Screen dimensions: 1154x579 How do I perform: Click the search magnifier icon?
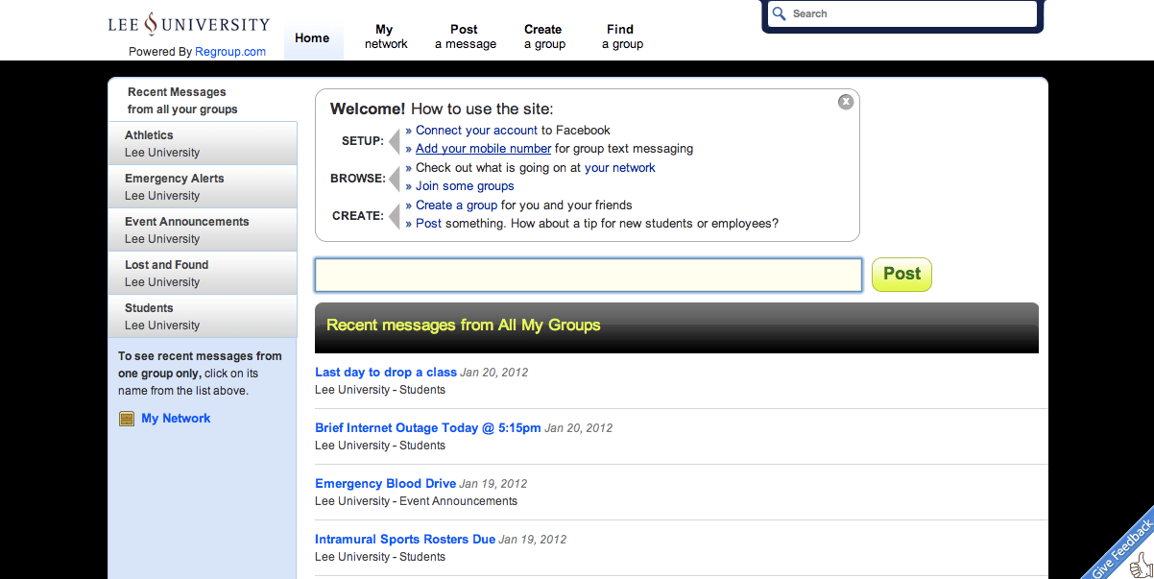point(780,13)
